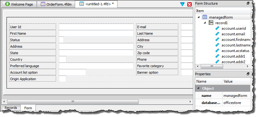Viewport: 259px width, 117px height.
Task: Select account.acstatus tree item
Action: pos(235,51)
